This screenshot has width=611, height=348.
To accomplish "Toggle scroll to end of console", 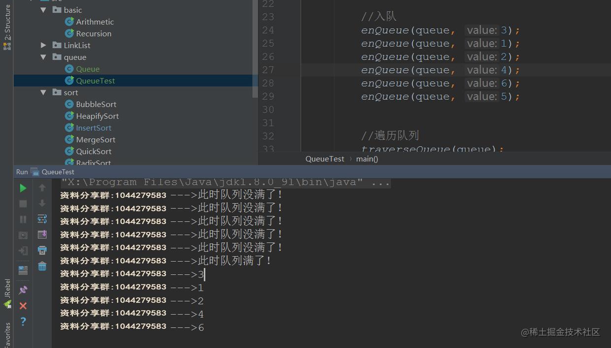I will click(x=42, y=235).
